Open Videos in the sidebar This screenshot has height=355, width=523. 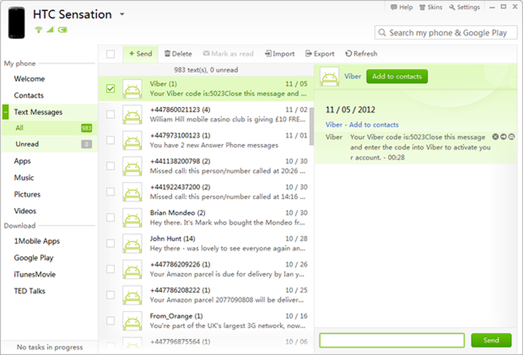[x=25, y=211]
